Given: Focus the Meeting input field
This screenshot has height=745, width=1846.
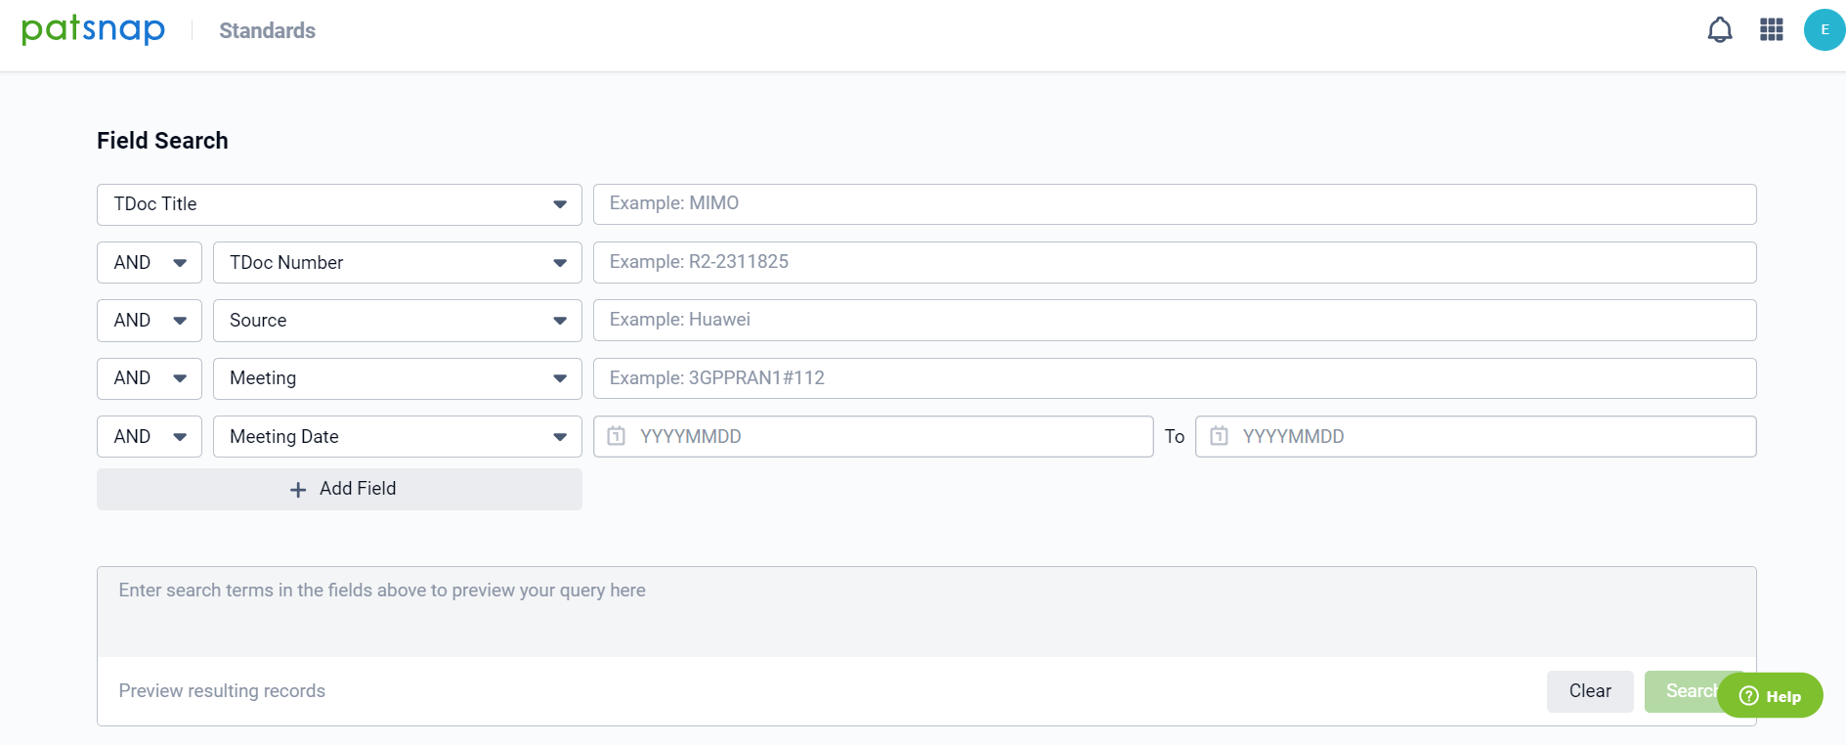Looking at the screenshot, I should [x=1175, y=378].
